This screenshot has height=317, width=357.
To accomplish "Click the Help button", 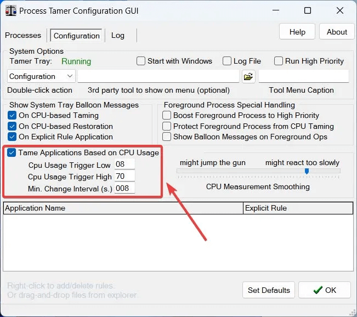I will click(297, 32).
